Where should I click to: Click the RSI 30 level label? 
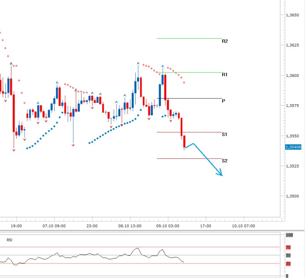(x=288, y=263)
